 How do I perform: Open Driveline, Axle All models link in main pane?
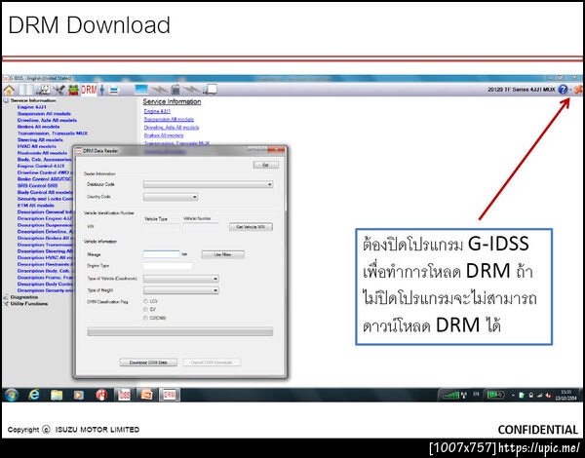pyautogui.click(x=172, y=128)
